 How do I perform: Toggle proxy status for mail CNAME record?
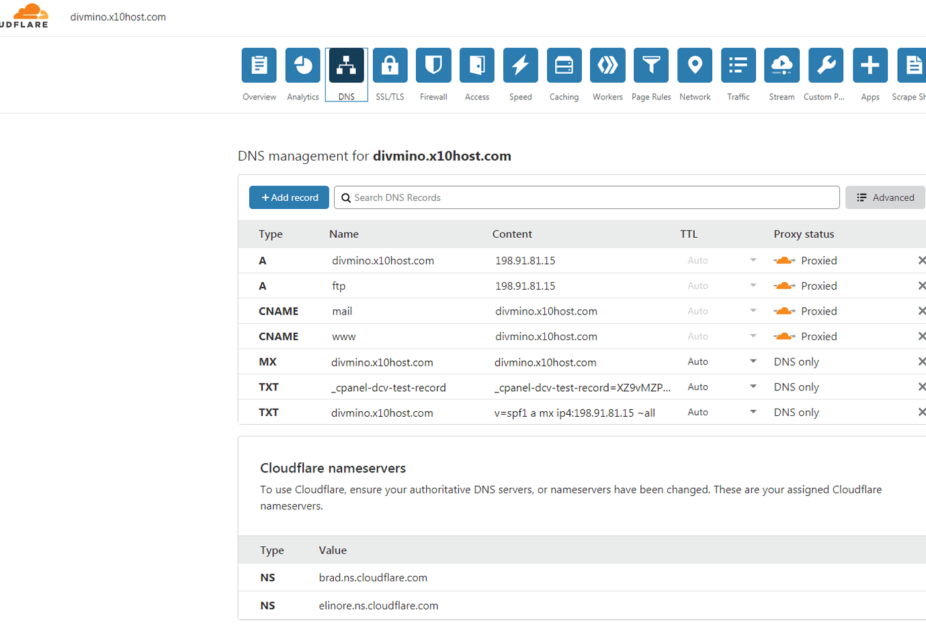[x=784, y=311]
